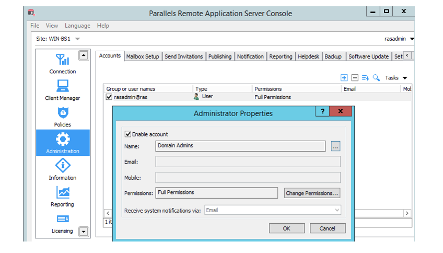The image size is (443, 253).
Task: Open the Client Manager category
Action: 63,90
